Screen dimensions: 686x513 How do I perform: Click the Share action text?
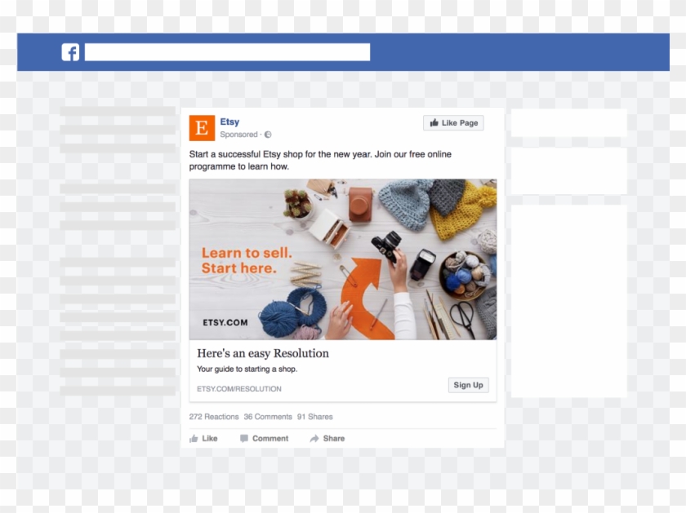[x=334, y=438]
